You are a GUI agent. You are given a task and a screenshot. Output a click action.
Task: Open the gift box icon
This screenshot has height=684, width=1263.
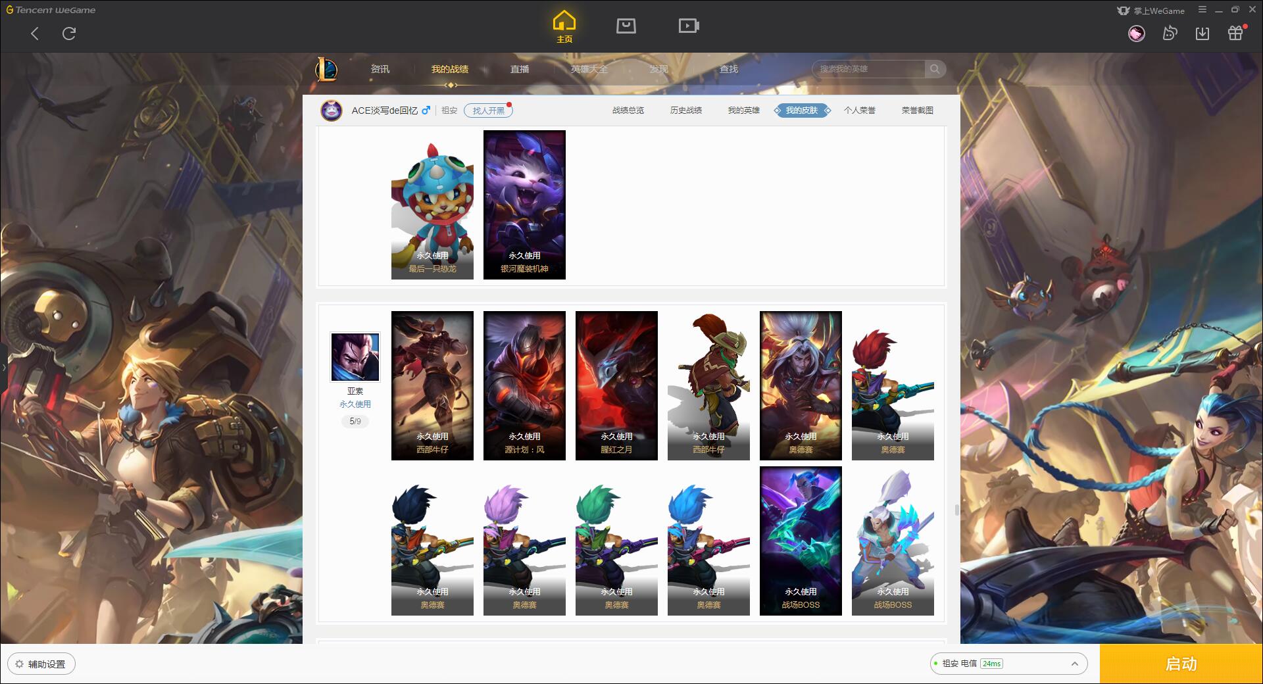tap(1235, 33)
